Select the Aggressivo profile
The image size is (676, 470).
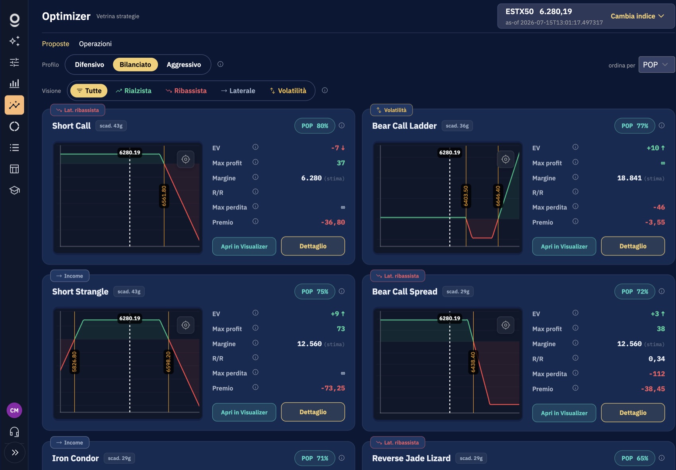point(184,64)
